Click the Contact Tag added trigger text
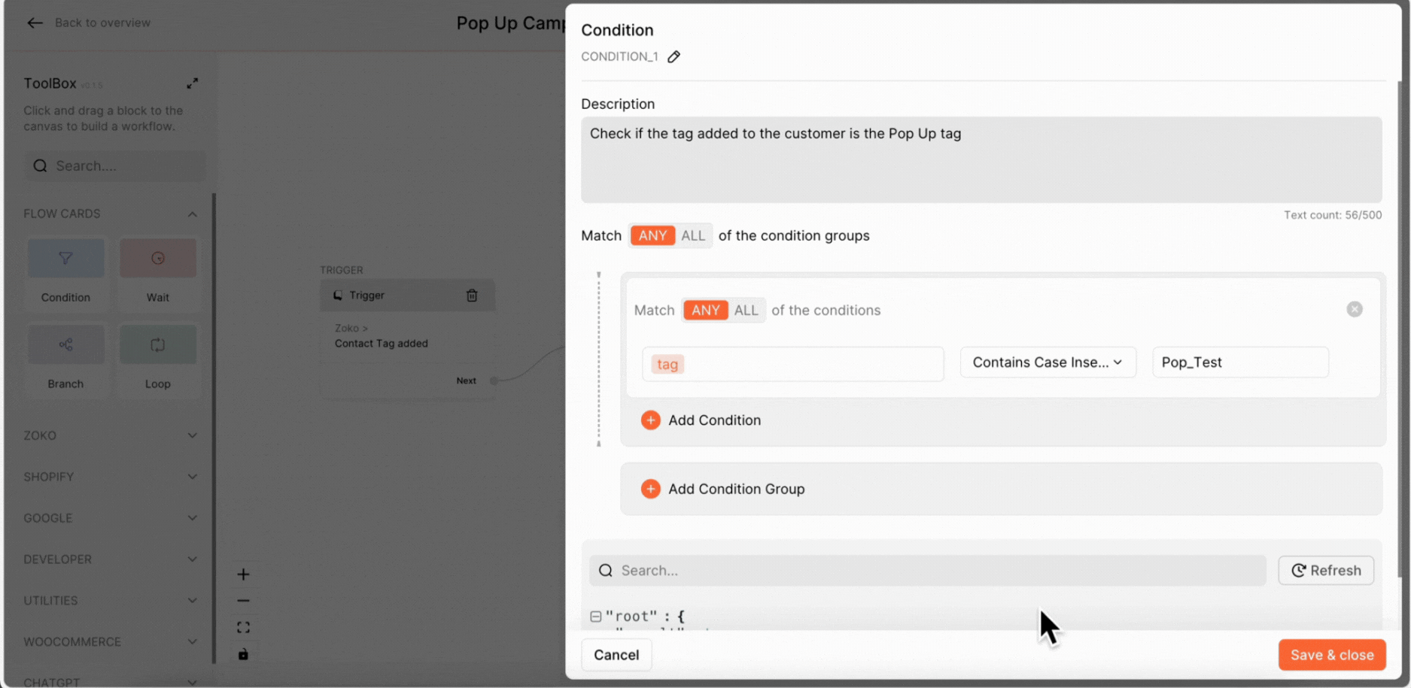Viewport: 1411px width, 688px height. (x=382, y=344)
